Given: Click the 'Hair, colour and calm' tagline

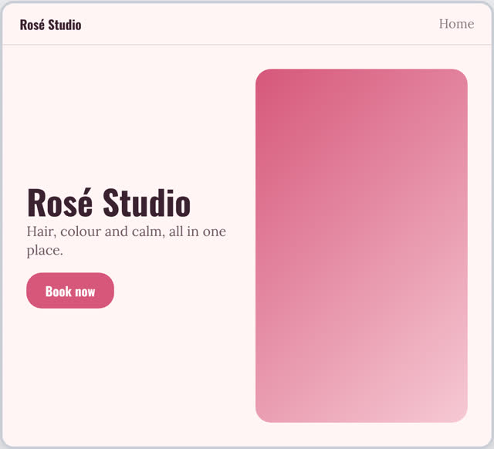Looking at the screenshot, I should (x=127, y=241).
